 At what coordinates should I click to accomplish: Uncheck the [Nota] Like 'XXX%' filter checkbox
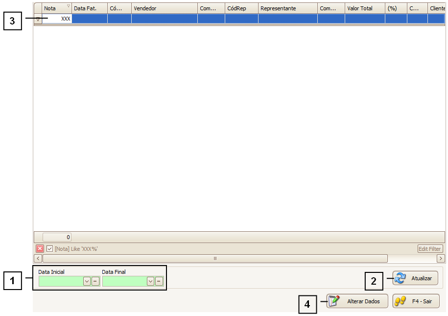[49, 249]
